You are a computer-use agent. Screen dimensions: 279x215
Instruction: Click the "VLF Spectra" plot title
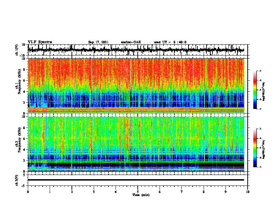point(40,42)
